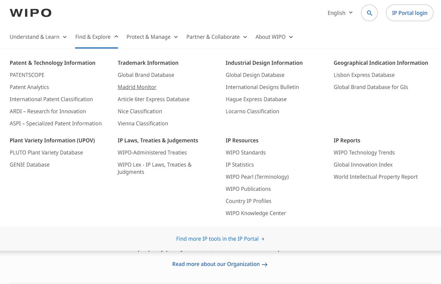Open PLUTO Plant Variety Database
Image resolution: width=441 pixels, height=284 pixels.
click(x=46, y=153)
